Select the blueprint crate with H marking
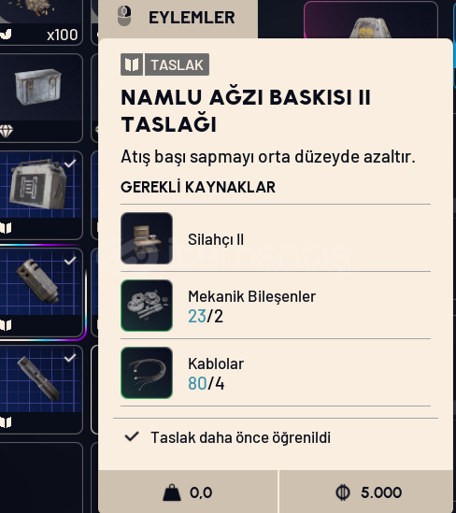Viewport: 456px width, 513px height. click(41, 195)
